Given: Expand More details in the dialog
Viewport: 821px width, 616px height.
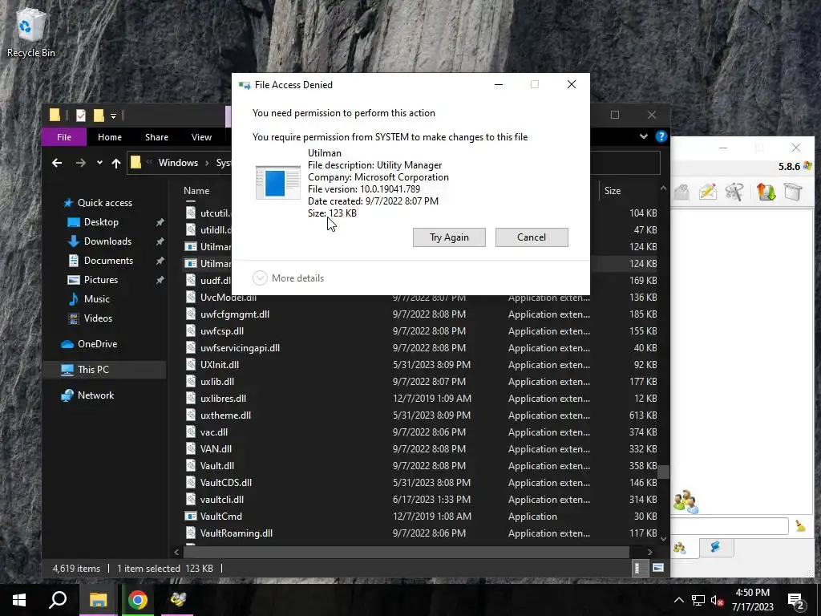Looking at the screenshot, I should coord(288,278).
